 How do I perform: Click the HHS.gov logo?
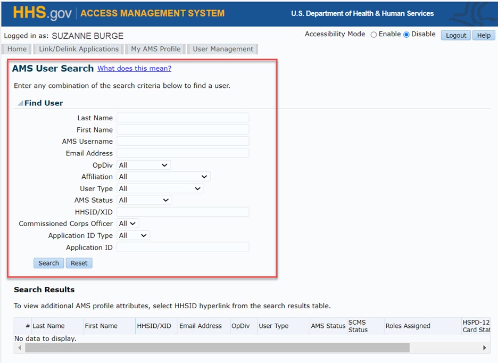click(x=42, y=13)
